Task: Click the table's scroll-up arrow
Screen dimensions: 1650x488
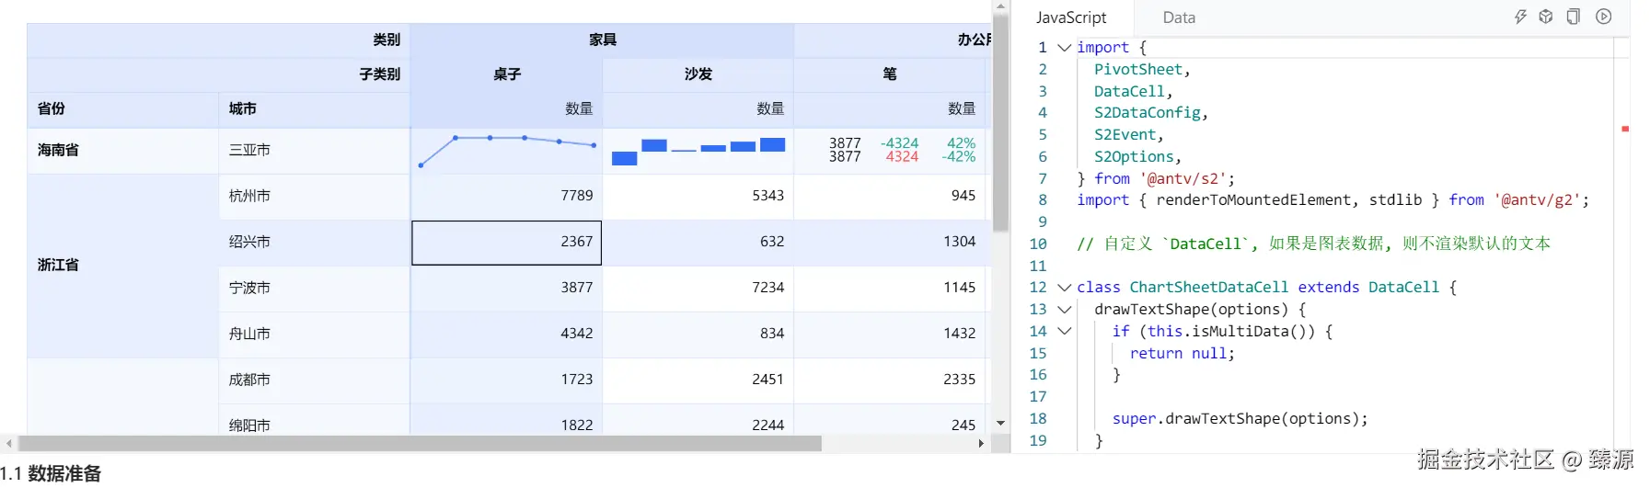Action: [1000, 7]
